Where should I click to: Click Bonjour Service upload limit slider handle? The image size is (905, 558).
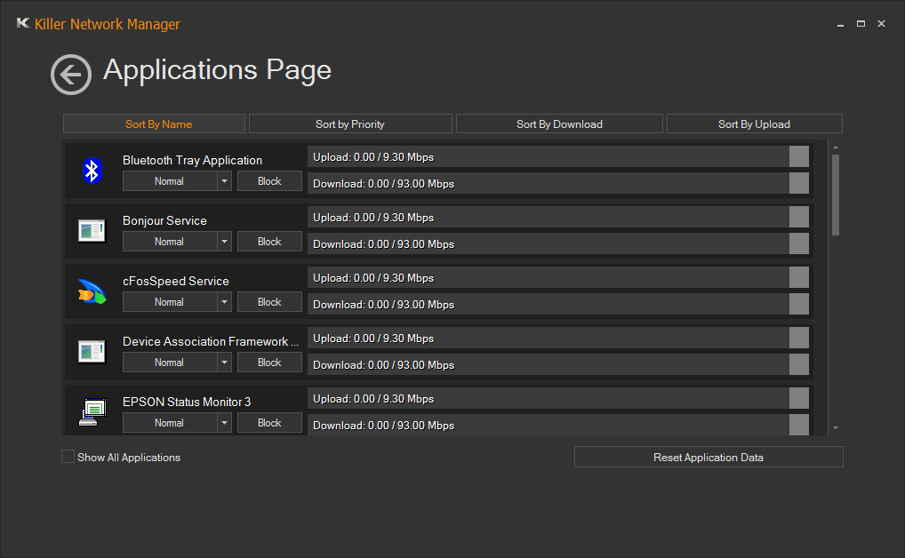799,217
